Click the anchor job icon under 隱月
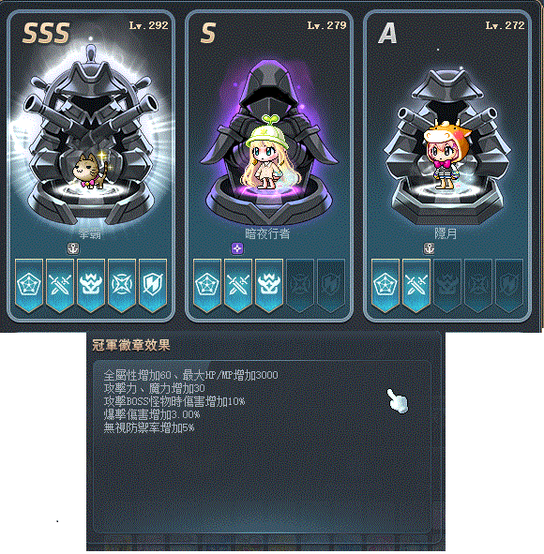The width and height of the screenshot is (544, 554). point(429,248)
